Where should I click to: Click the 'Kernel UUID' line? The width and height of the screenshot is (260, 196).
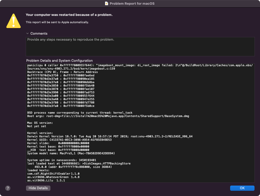[x=69, y=140]
